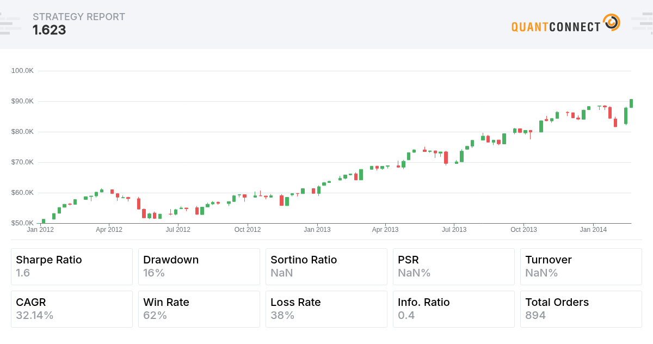Click the Total Orders label
Image resolution: width=653 pixels, height=344 pixels.
pyautogui.click(x=557, y=302)
